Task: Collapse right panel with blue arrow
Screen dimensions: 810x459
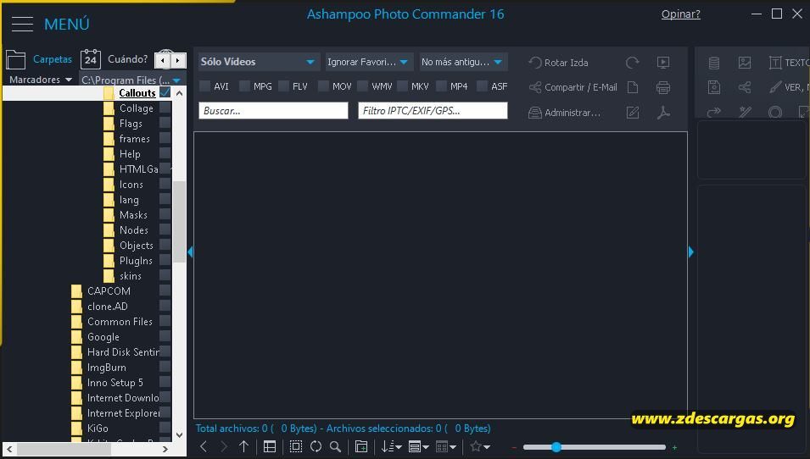Action: point(691,252)
